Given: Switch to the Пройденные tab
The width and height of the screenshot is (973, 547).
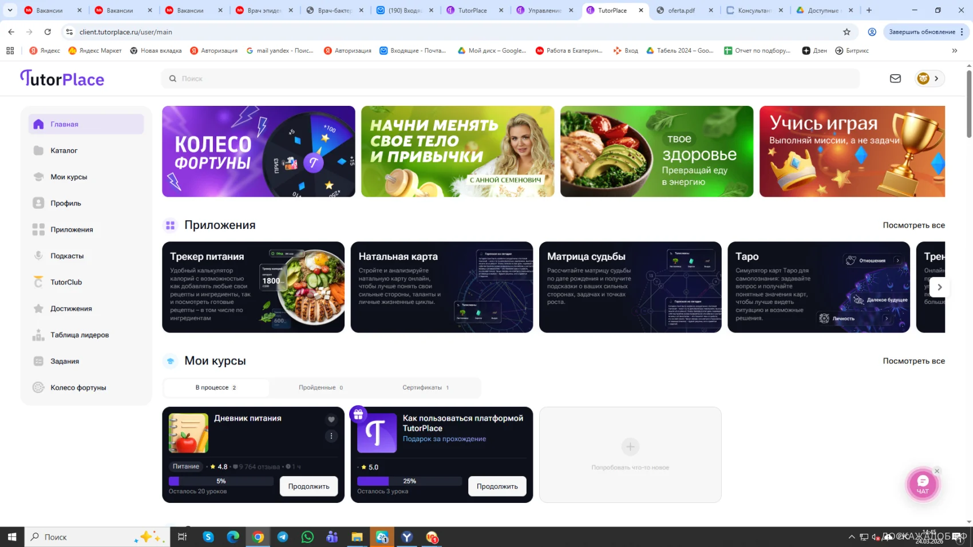Looking at the screenshot, I should [321, 387].
